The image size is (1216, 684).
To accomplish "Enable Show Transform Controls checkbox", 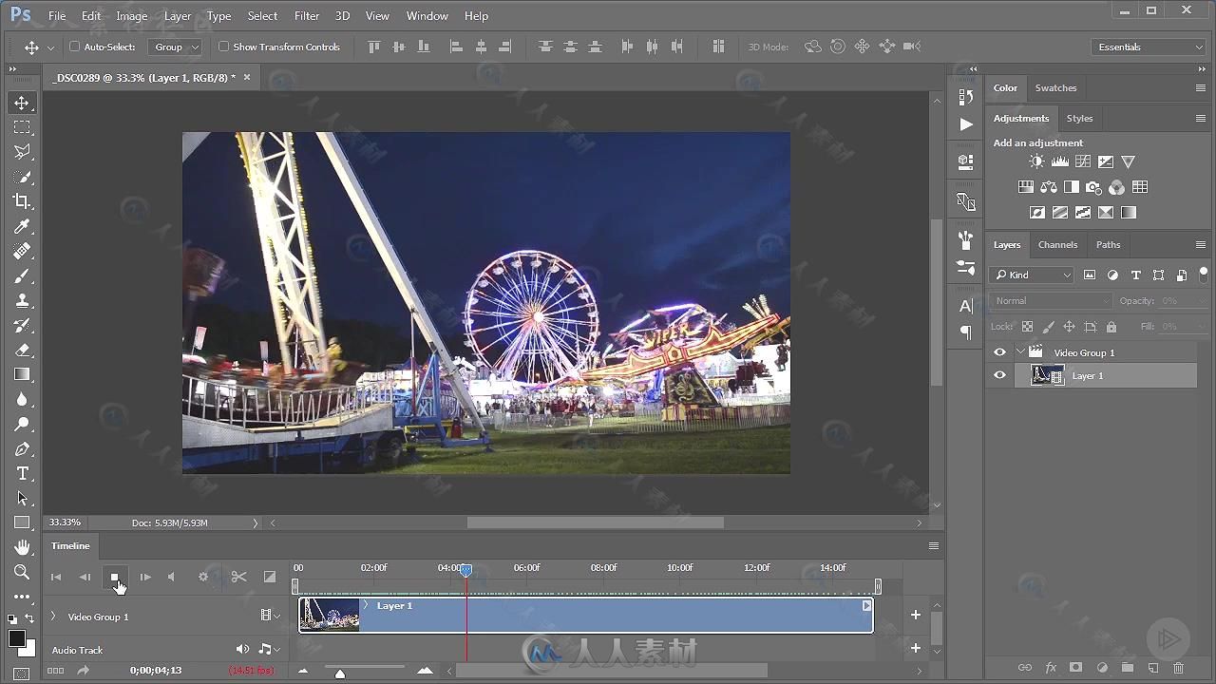I will point(224,47).
